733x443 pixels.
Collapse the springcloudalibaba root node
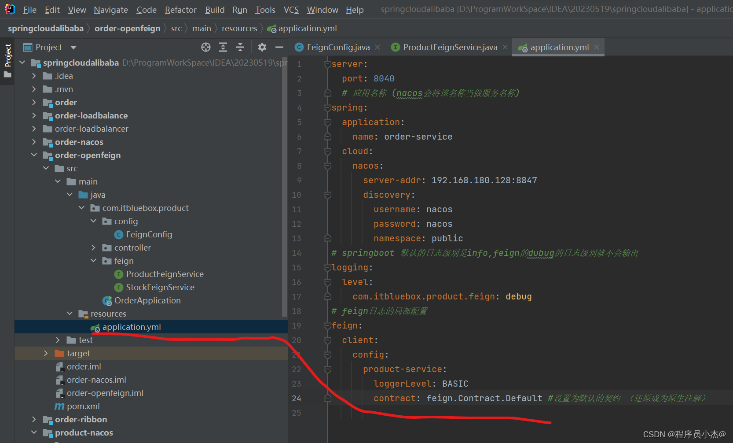22,63
